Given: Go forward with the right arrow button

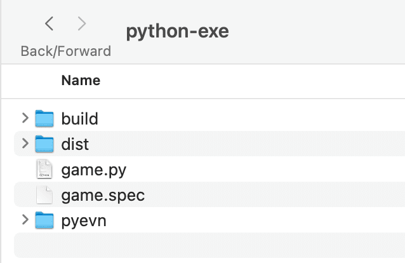Looking at the screenshot, I should (x=82, y=24).
